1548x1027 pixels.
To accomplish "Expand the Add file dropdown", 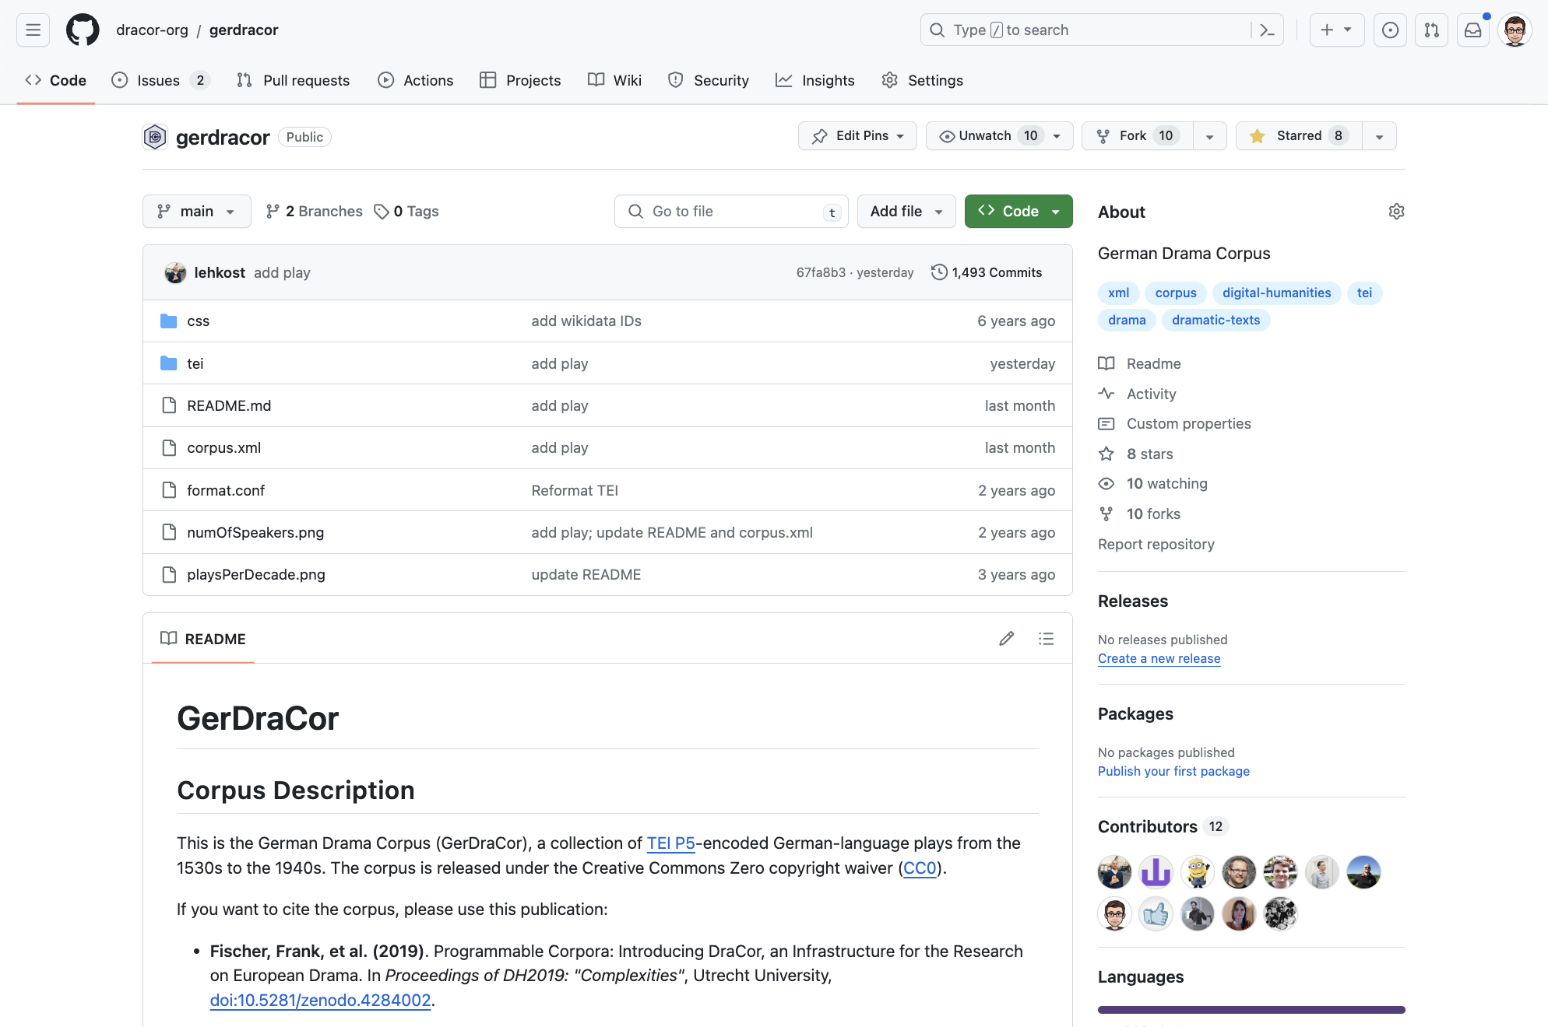I will (x=906, y=212).
